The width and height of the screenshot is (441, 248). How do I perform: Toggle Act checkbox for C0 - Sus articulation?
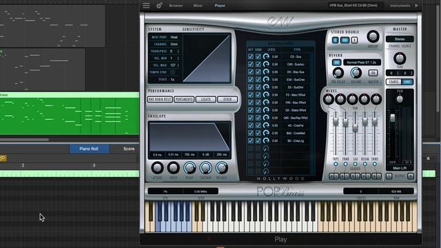(x=251, y=56)
